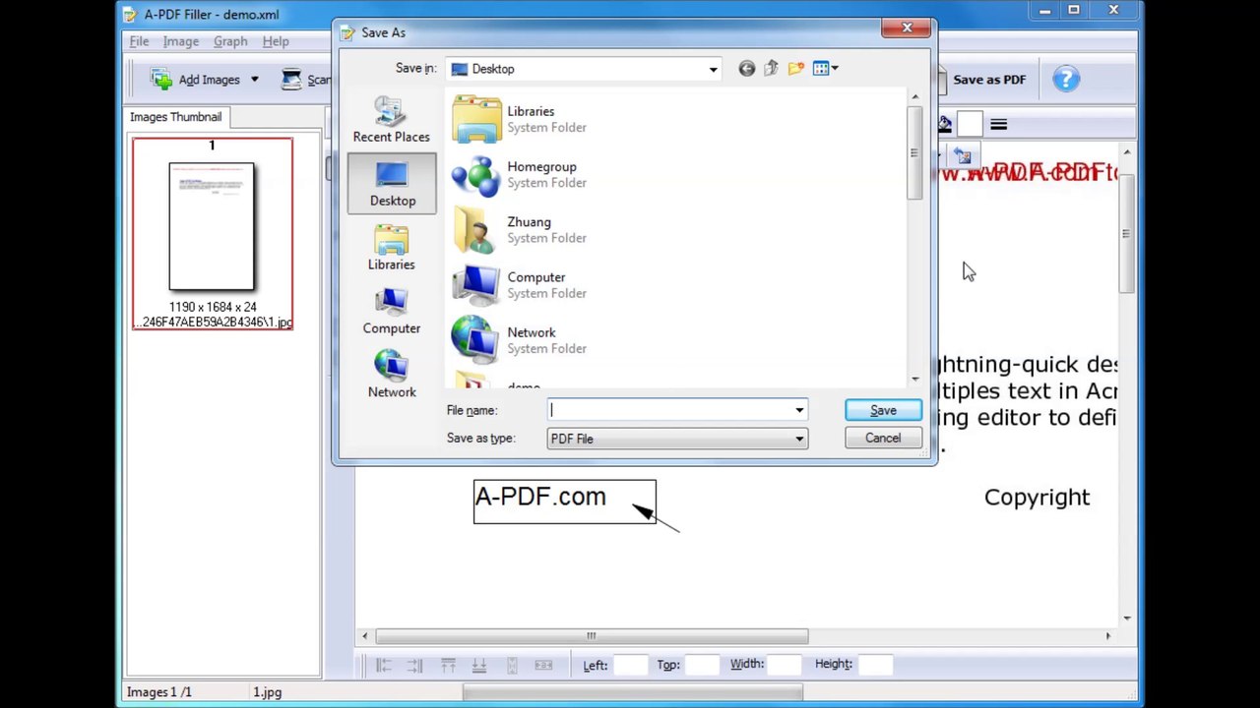Select the Libraries system folder
The image size is (1260, 708).
point(519,119)
